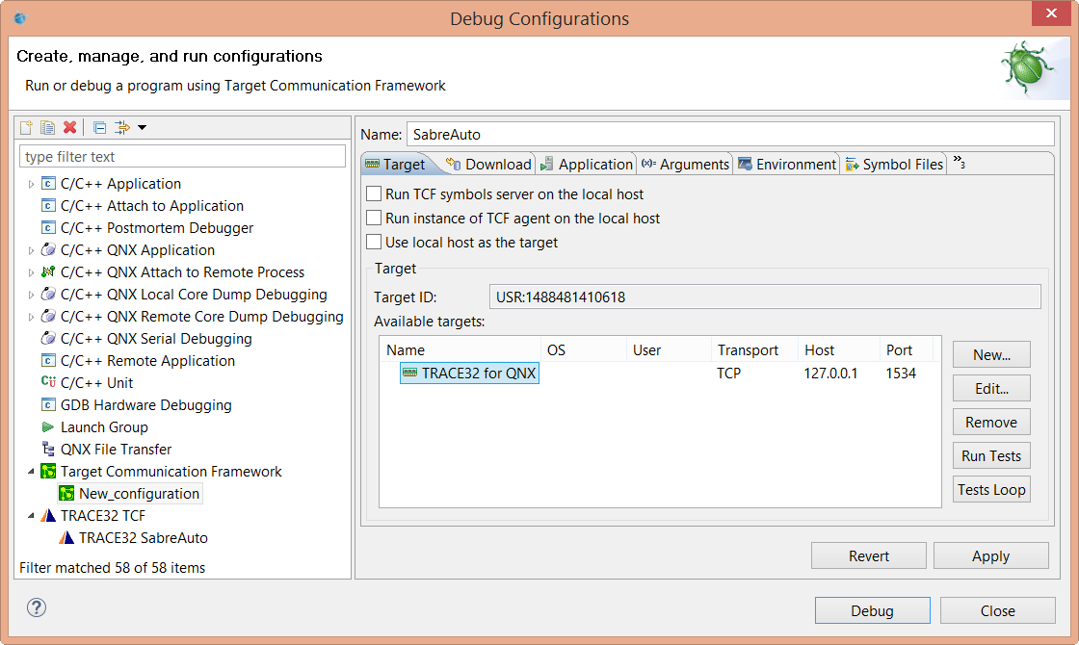The width and height of the screenshot is (1079, 645).
Task: Enable Use local host as the target
Action: [374, 241]
